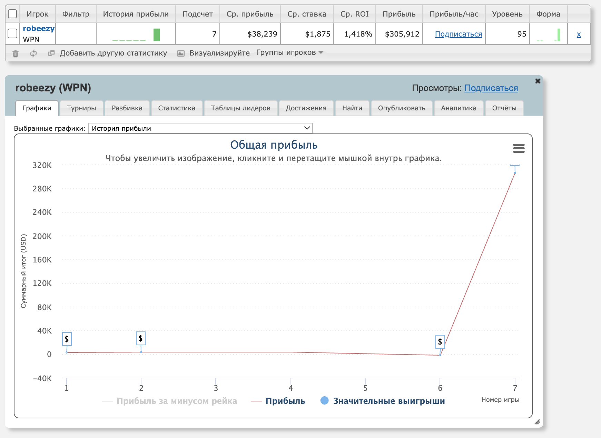
Task: Check the robeezy row checkbox
Action: click(12, 33)
